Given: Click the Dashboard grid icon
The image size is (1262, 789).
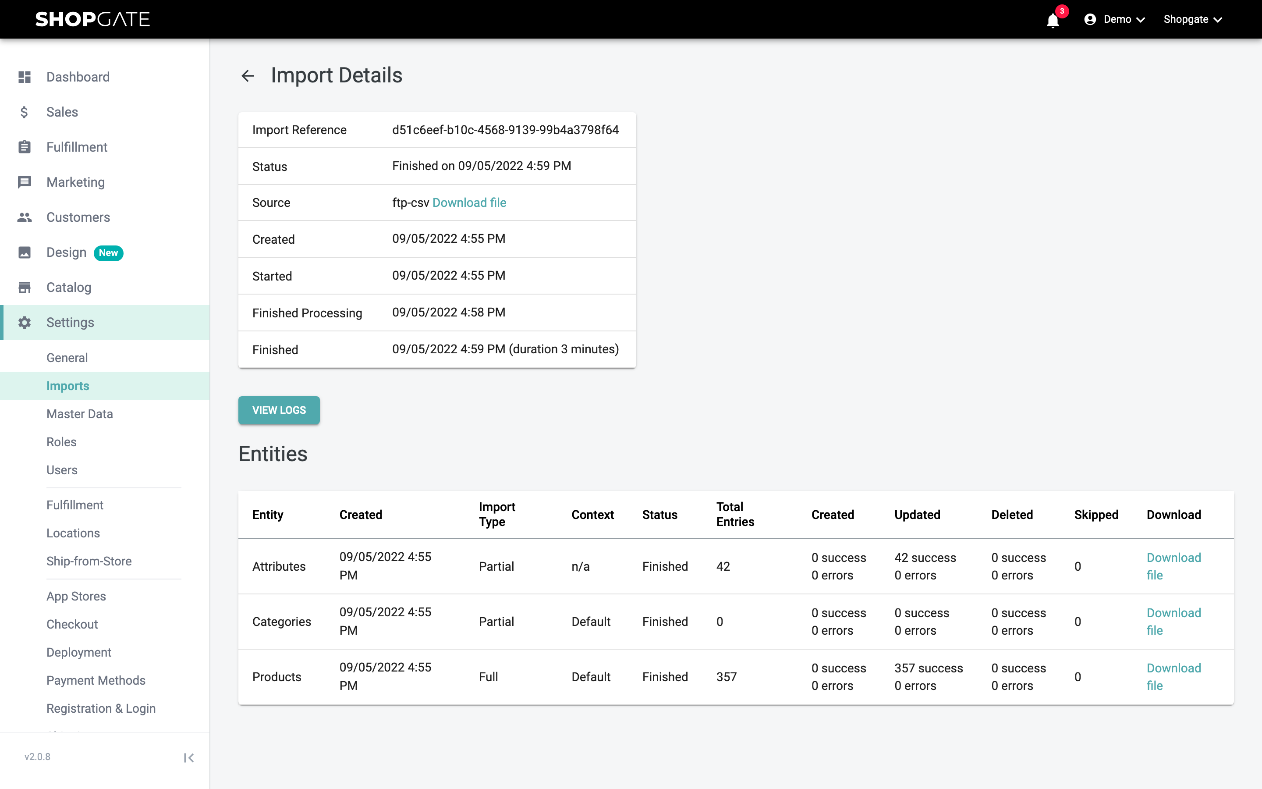Looking at the screenshot, I should pyautogui.click(x=25, y=77).
